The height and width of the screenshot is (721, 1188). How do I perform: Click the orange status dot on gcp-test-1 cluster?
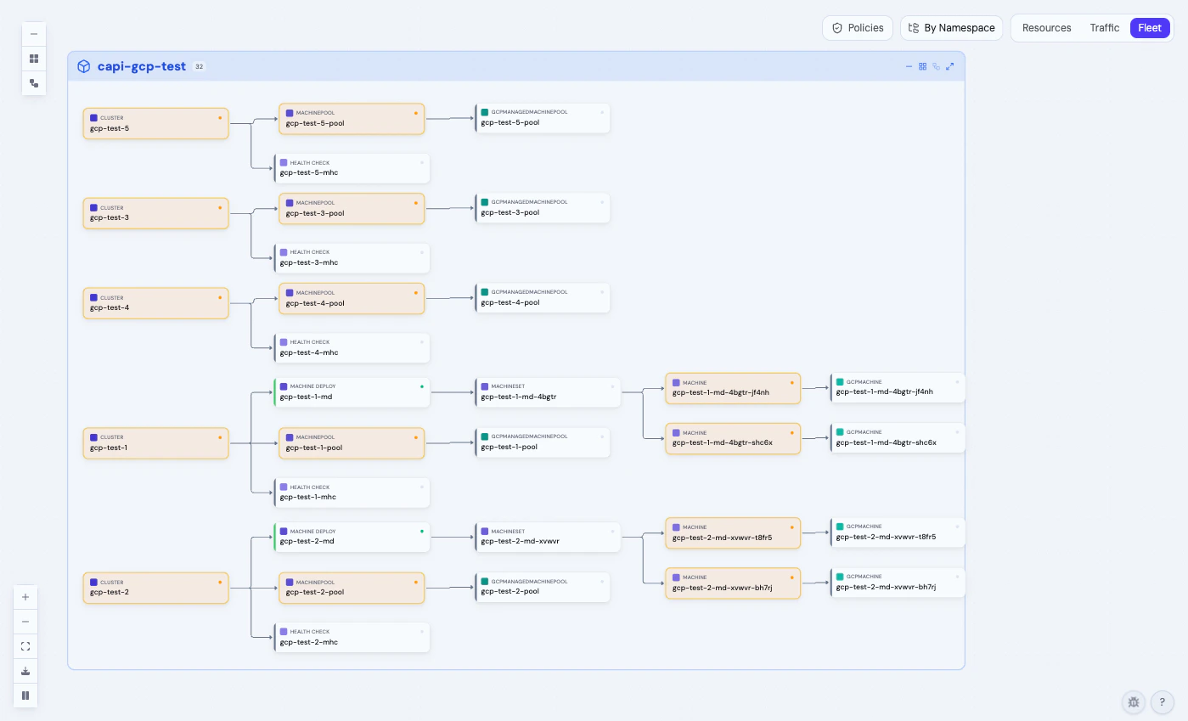(x=220, y=437)
